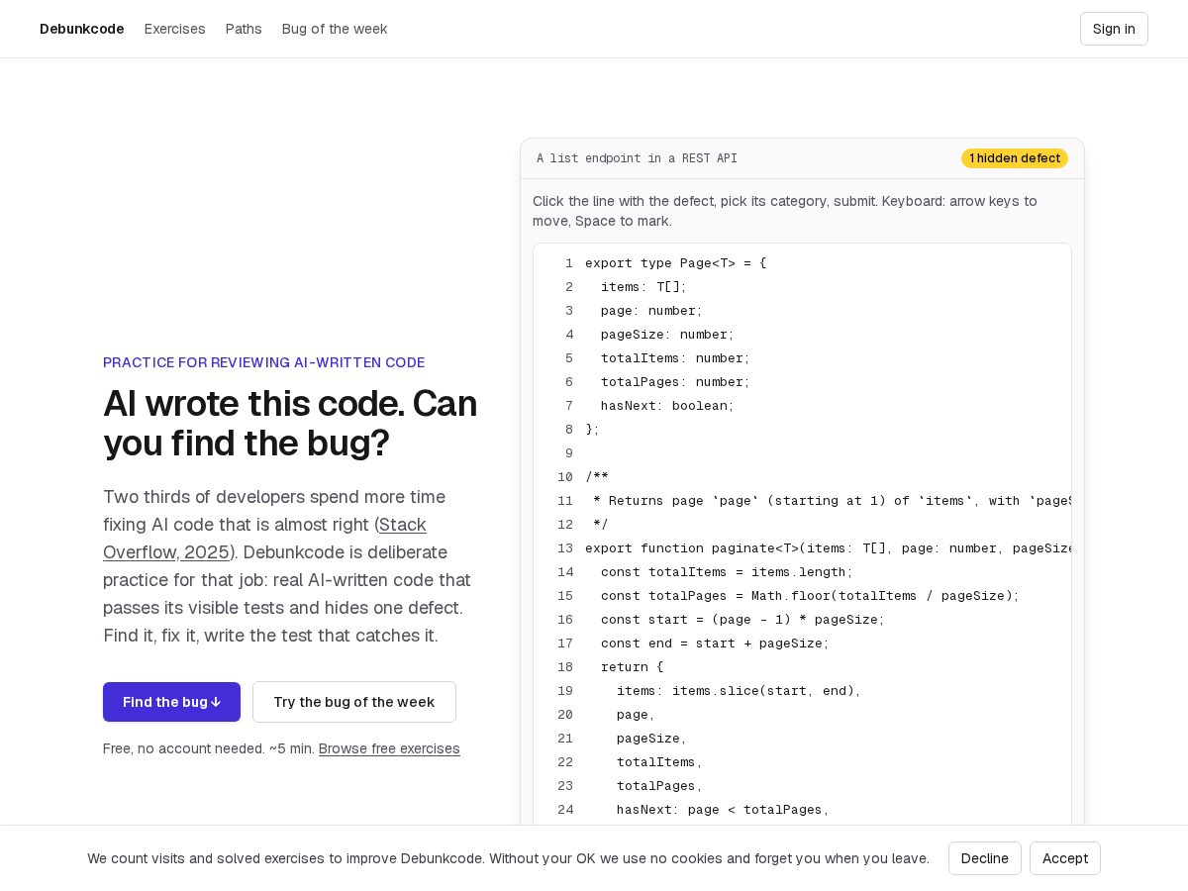Open the Exercises nav item
The image size is (1188, 891).
tap(174, 29)
